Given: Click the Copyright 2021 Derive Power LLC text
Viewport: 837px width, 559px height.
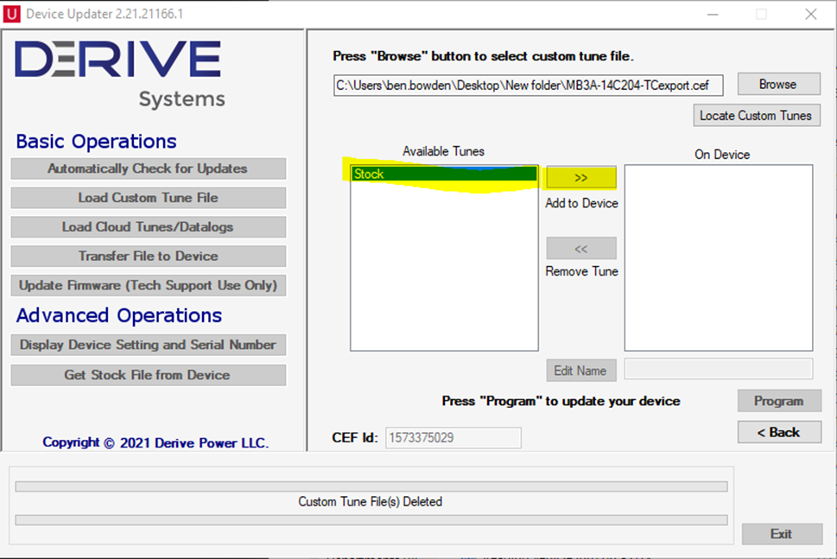Looking at the screenshot, I should click(155, 442).
